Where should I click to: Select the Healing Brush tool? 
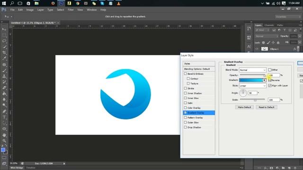[4, 65]
